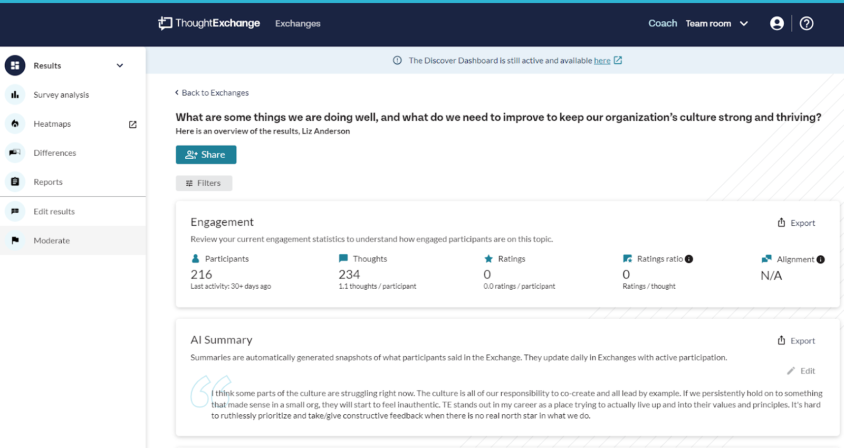Open the Team room dropdown

tap(717, 23)
